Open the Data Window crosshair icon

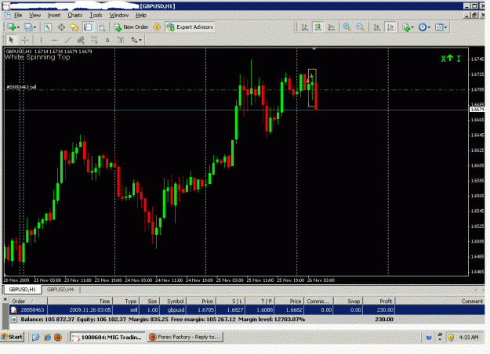pos(61,27)
